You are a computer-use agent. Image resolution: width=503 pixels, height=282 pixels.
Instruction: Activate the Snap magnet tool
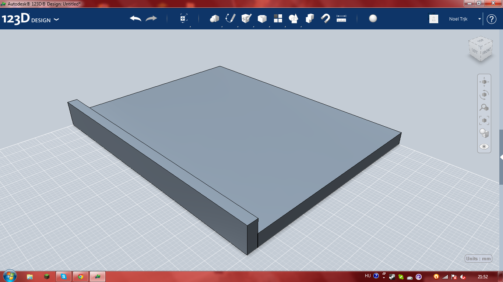coord(326,19)
